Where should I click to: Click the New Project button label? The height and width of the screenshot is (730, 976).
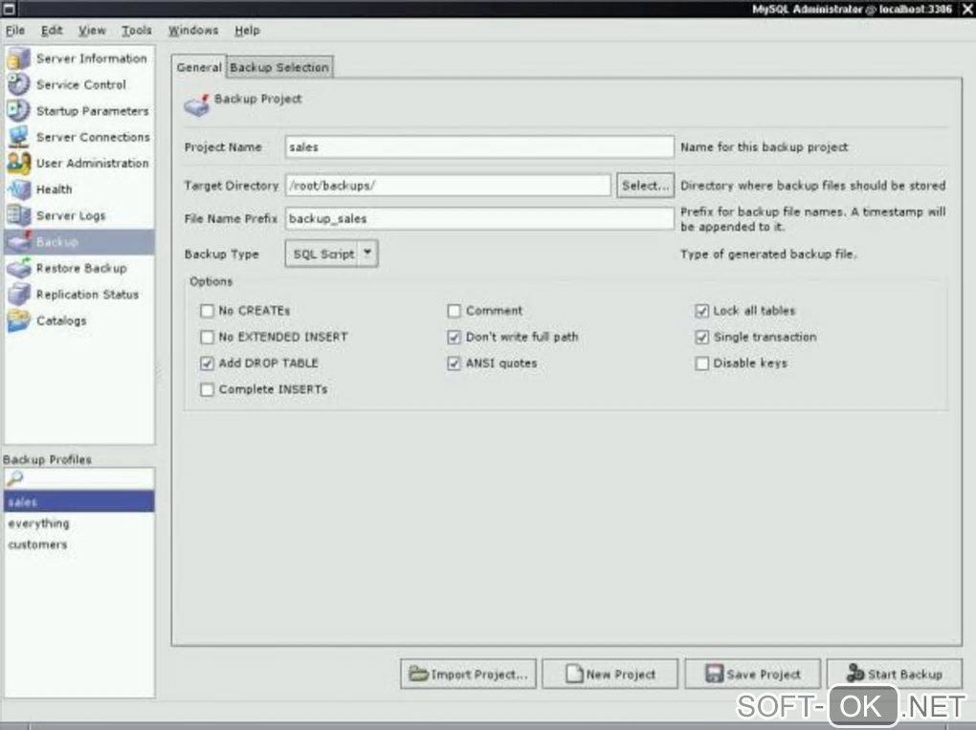tap(621, 674)
